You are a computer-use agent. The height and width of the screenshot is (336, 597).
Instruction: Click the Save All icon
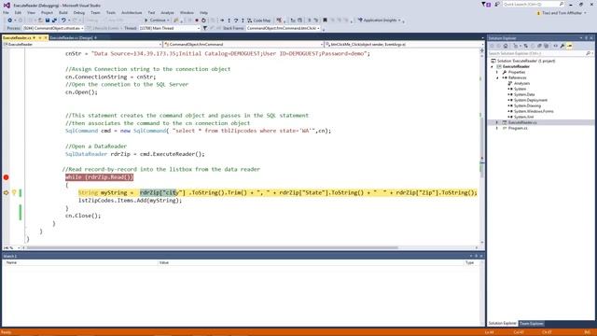pos(54,21)
